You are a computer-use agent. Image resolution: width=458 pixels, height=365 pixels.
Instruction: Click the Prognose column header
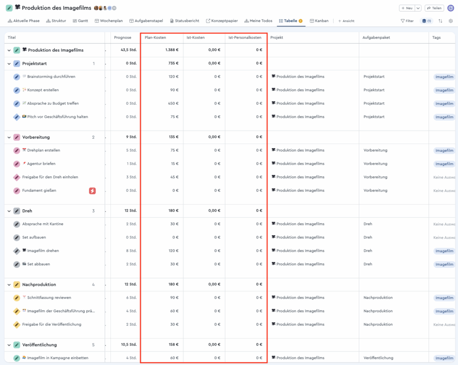click(126, 38)
